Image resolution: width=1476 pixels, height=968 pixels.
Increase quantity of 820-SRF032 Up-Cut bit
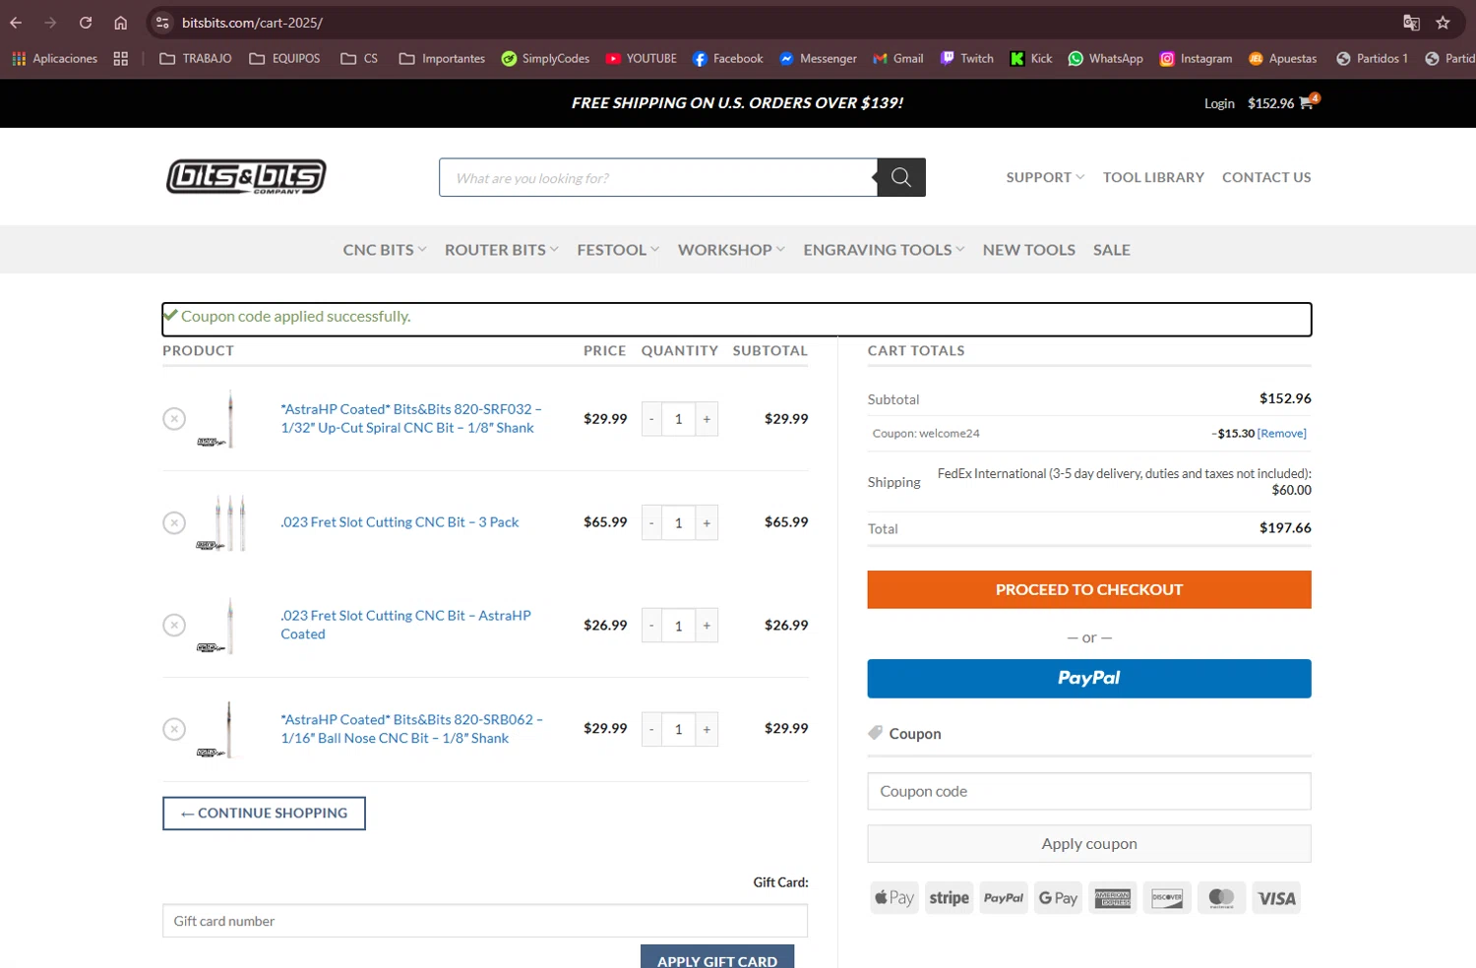point(707,419)
